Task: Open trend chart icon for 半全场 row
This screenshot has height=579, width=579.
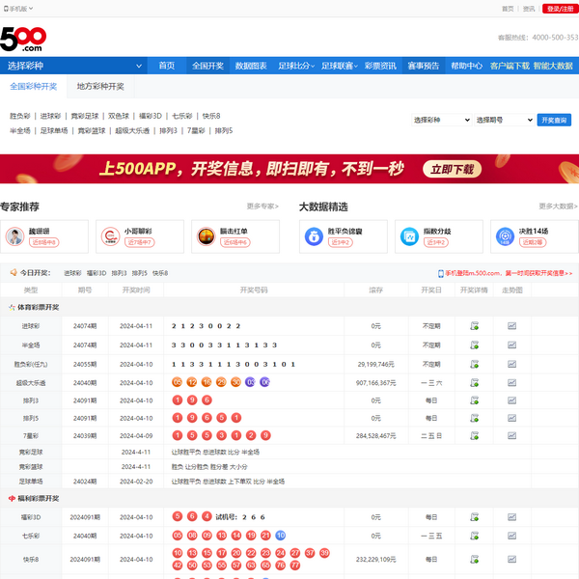Action: pyautogui.click(x=512, y=345)
